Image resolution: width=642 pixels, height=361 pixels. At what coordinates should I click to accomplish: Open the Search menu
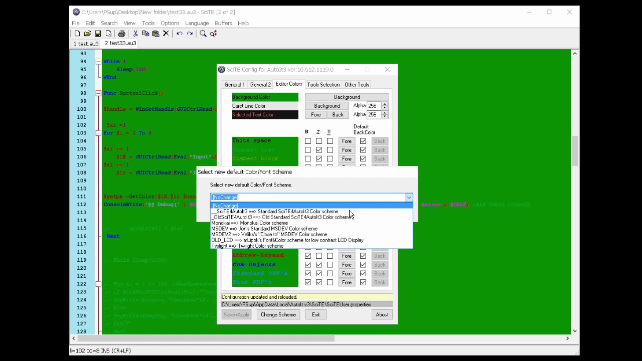109,23
